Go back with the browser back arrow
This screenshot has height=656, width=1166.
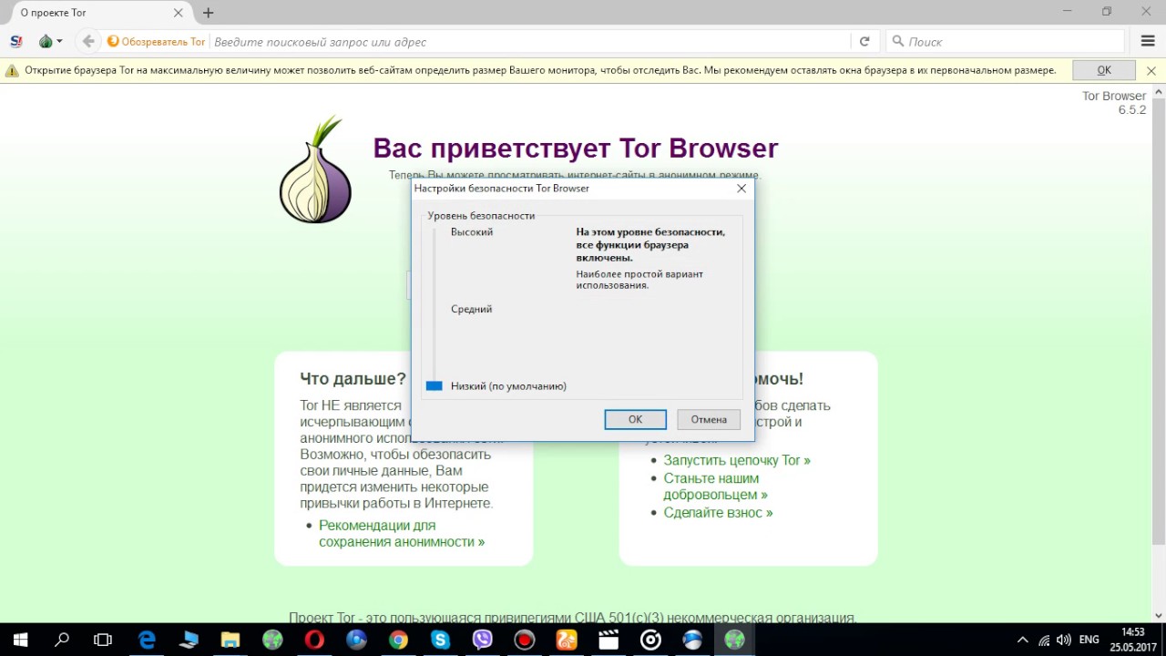point(88,41)
